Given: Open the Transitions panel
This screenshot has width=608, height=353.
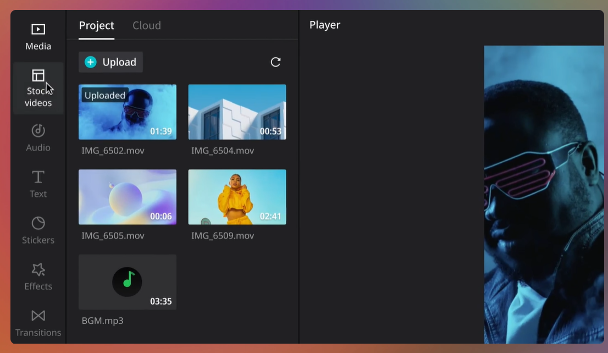Looking at the screenshot, I should [38, 316].
